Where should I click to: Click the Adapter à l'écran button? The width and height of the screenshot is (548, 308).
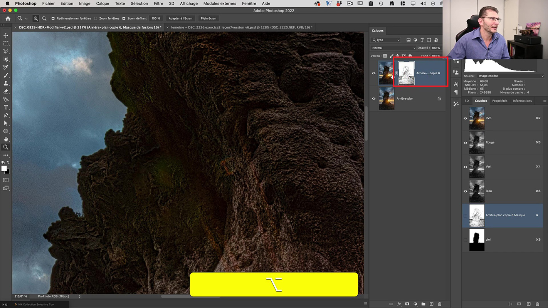tap(180, 18)
